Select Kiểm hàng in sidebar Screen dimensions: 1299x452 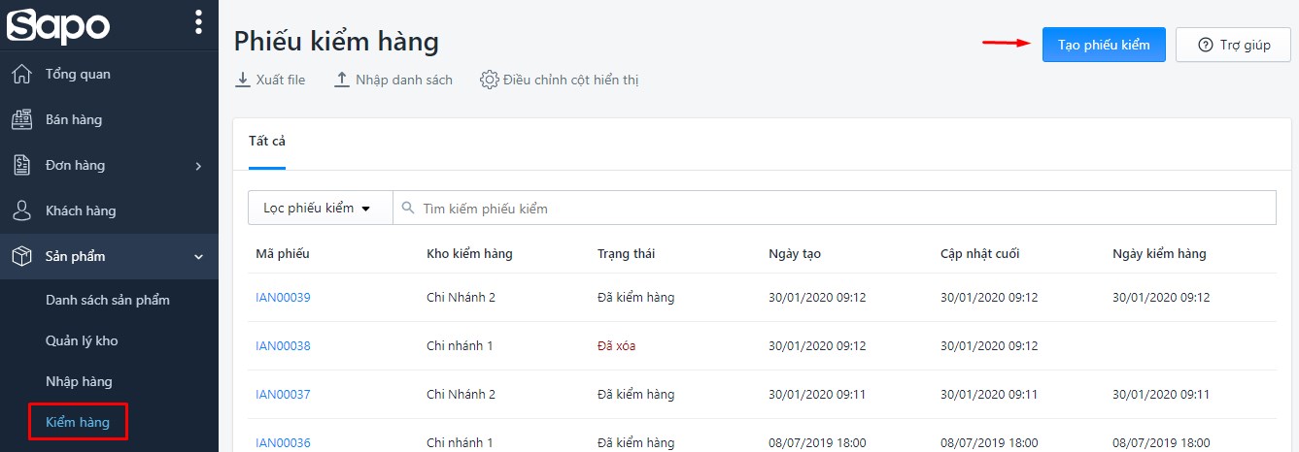[x=78, y=422]
